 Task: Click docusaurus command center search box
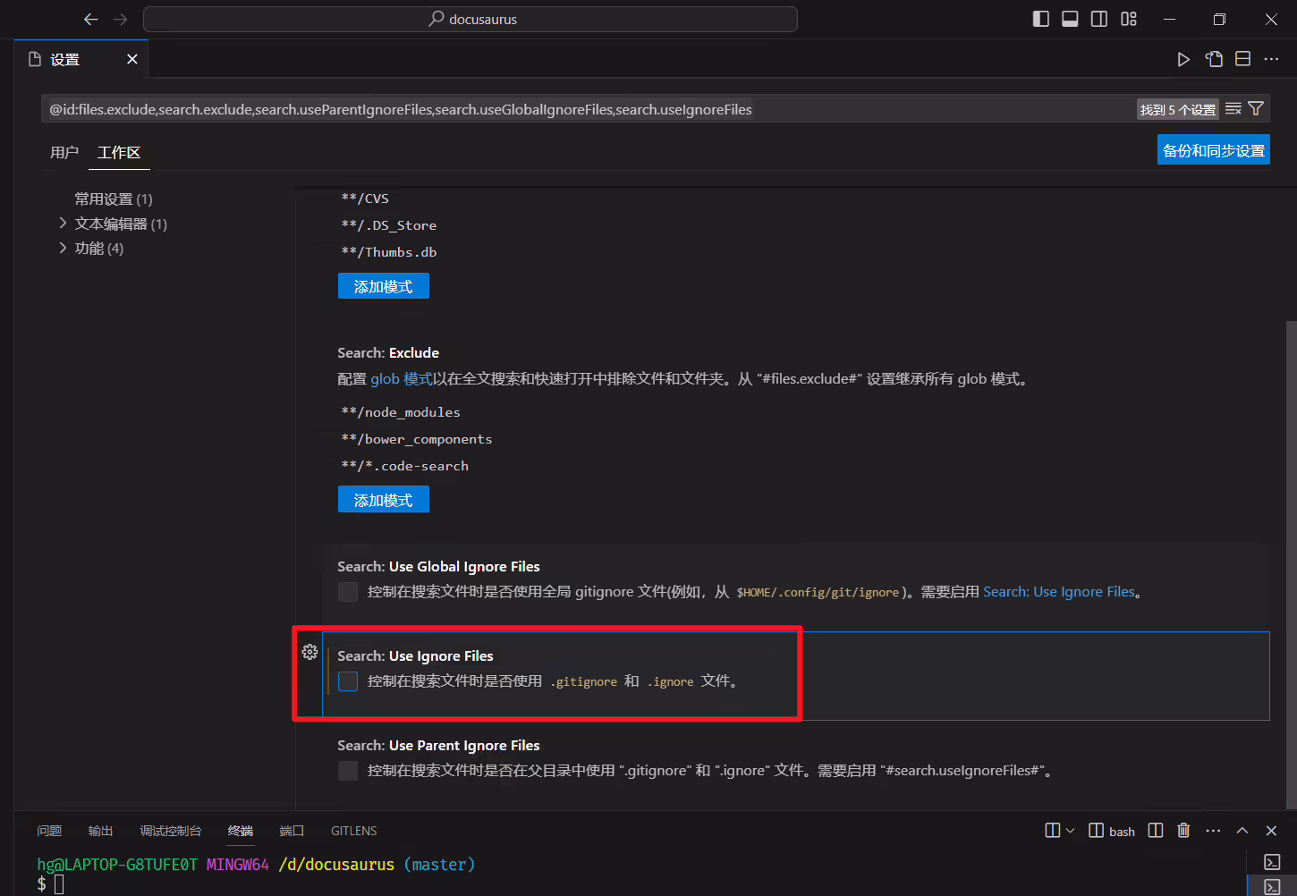coord(470,19)
